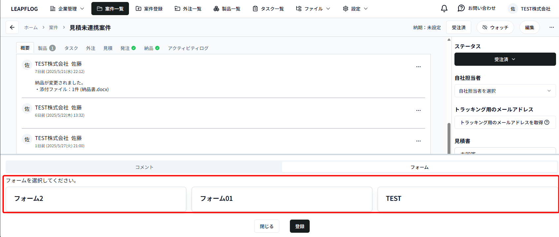Click the notification bell icon

click(444, 9)
